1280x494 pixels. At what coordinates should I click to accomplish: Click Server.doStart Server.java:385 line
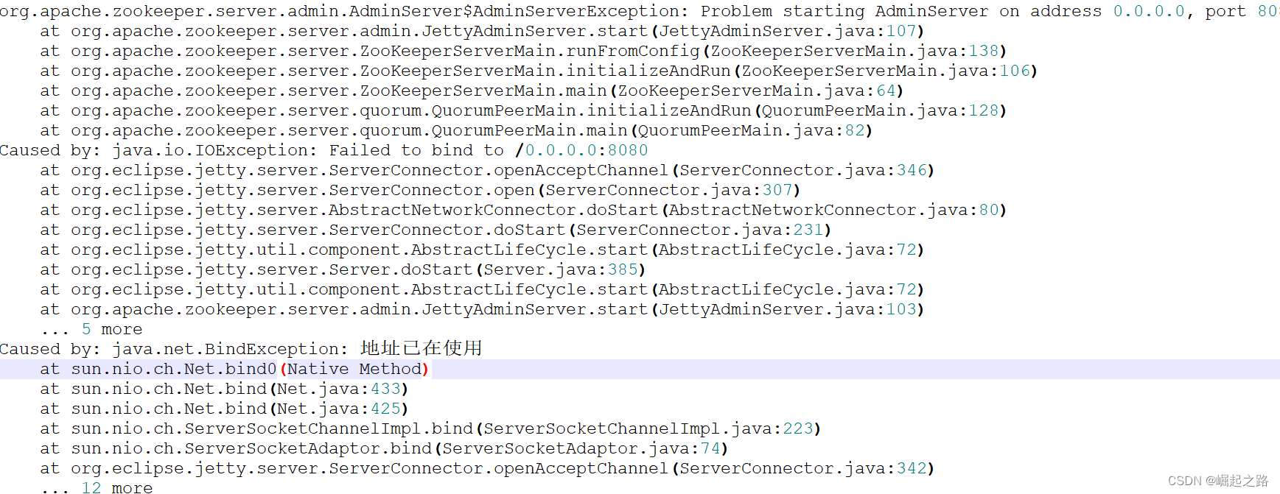click(343, 269)
